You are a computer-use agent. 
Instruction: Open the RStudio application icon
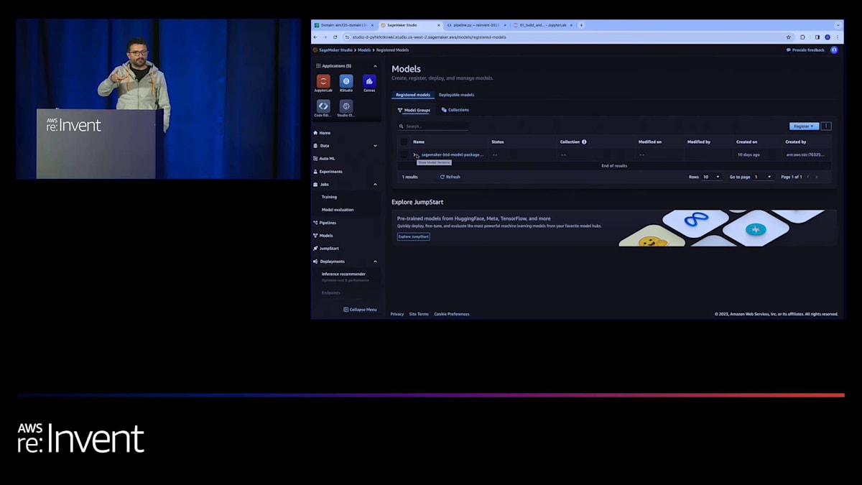click(346, 81)
